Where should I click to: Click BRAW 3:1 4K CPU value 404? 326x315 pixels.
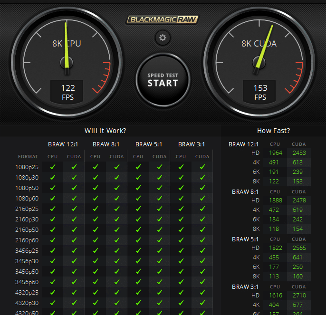274,305
